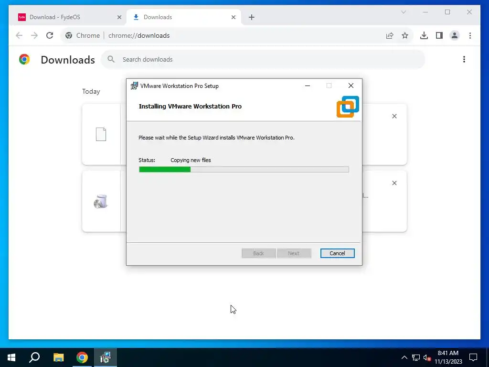Minimize the VMware Workstation Pro Setup dialog
Viewport: 489px width, 367px height.
pos(308,86)
